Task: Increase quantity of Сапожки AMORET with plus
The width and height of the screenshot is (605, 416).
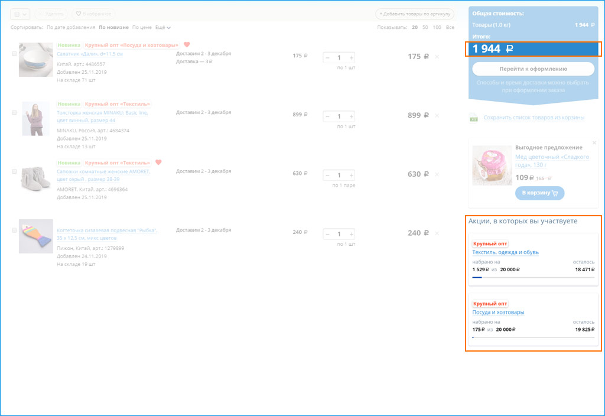Action: (351, 175)
